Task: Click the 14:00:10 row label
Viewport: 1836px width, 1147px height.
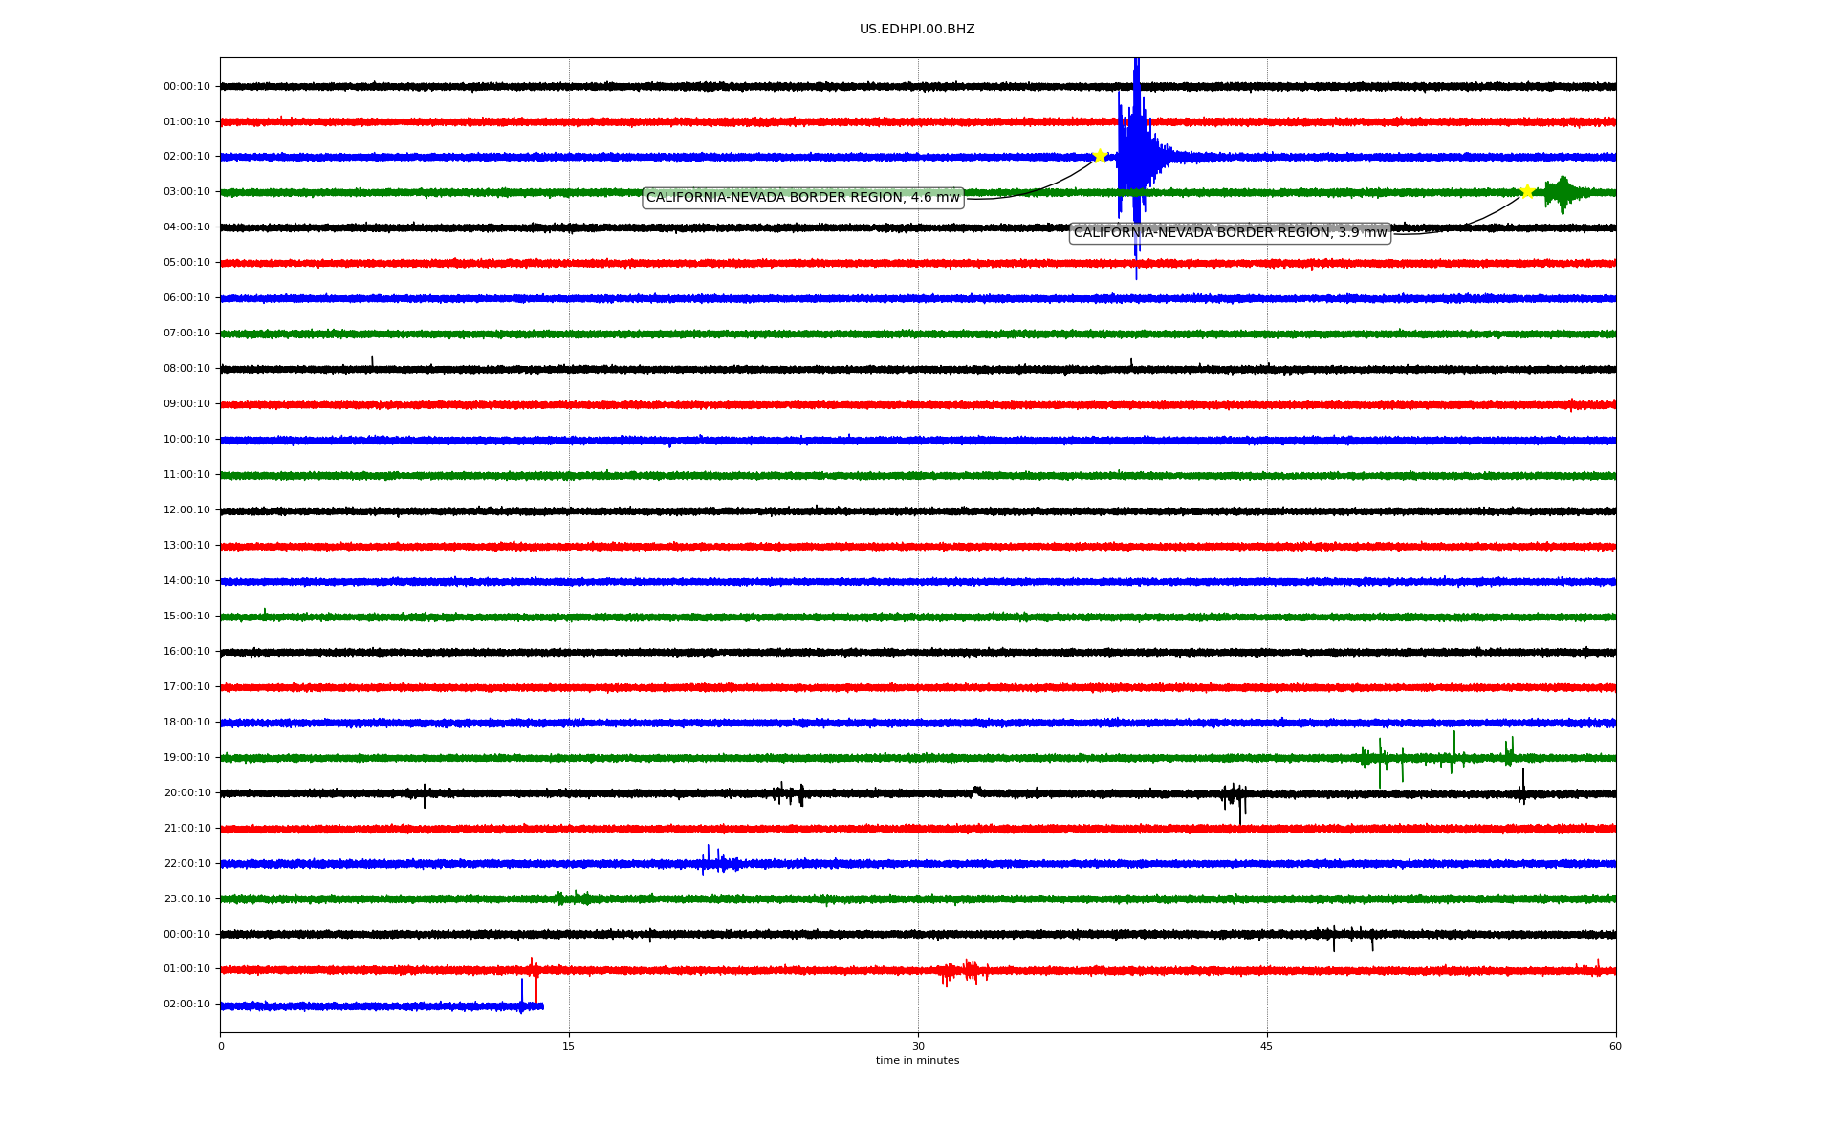Action: pyautogui.click(x=186, y=580)
